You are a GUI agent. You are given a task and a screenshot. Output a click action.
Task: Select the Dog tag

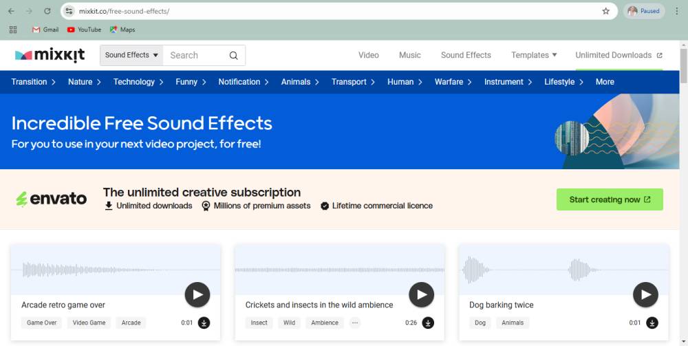pos(480,323)
